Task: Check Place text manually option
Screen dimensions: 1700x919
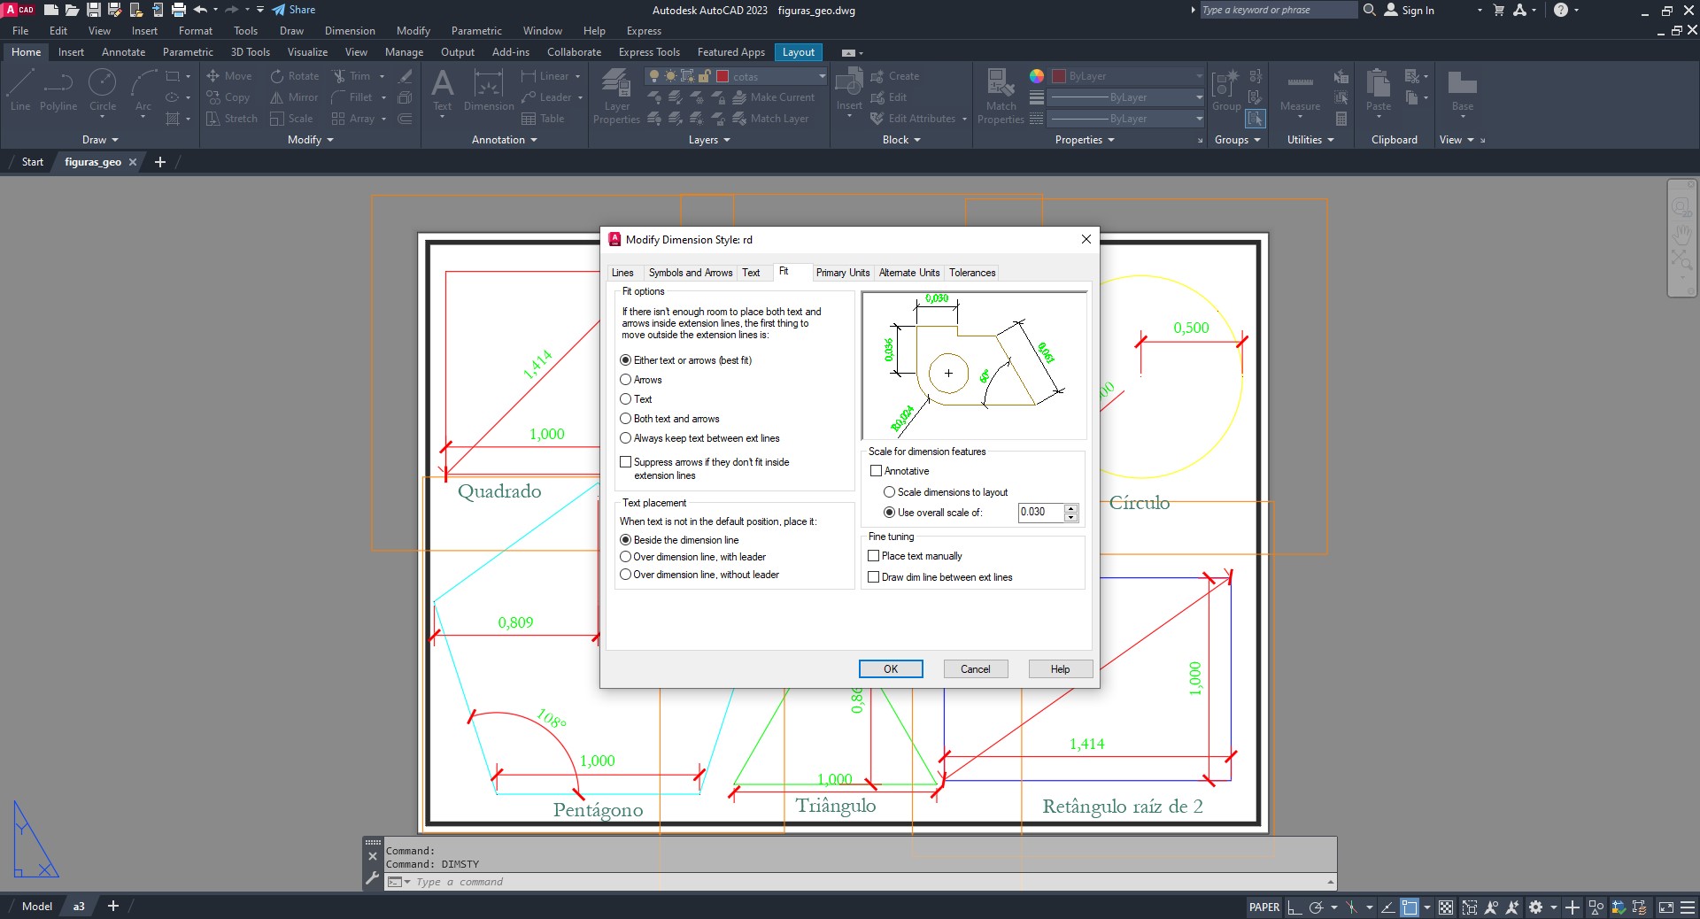Action: [x=874, y=556]
